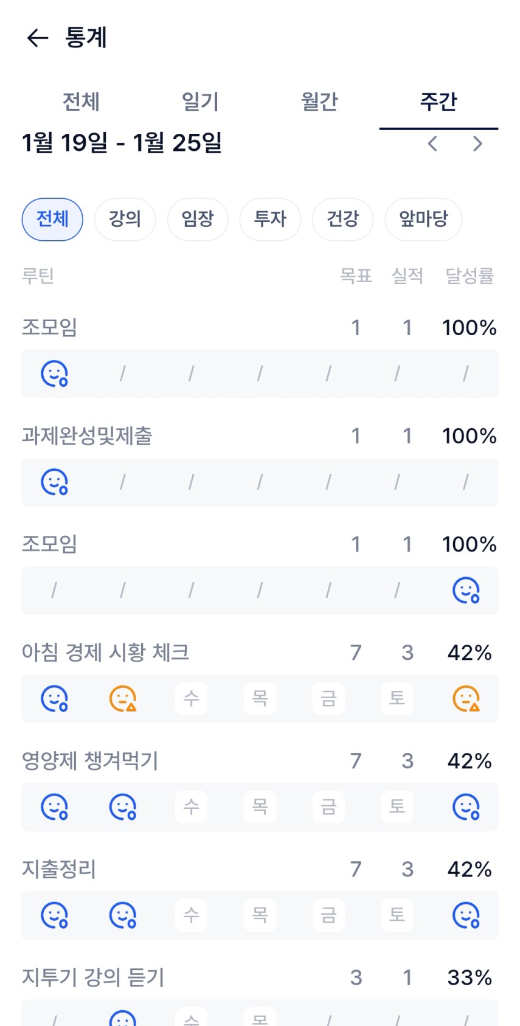Go to previous week with left chevron
The image size is (520, 1026).
coord(432,144)
